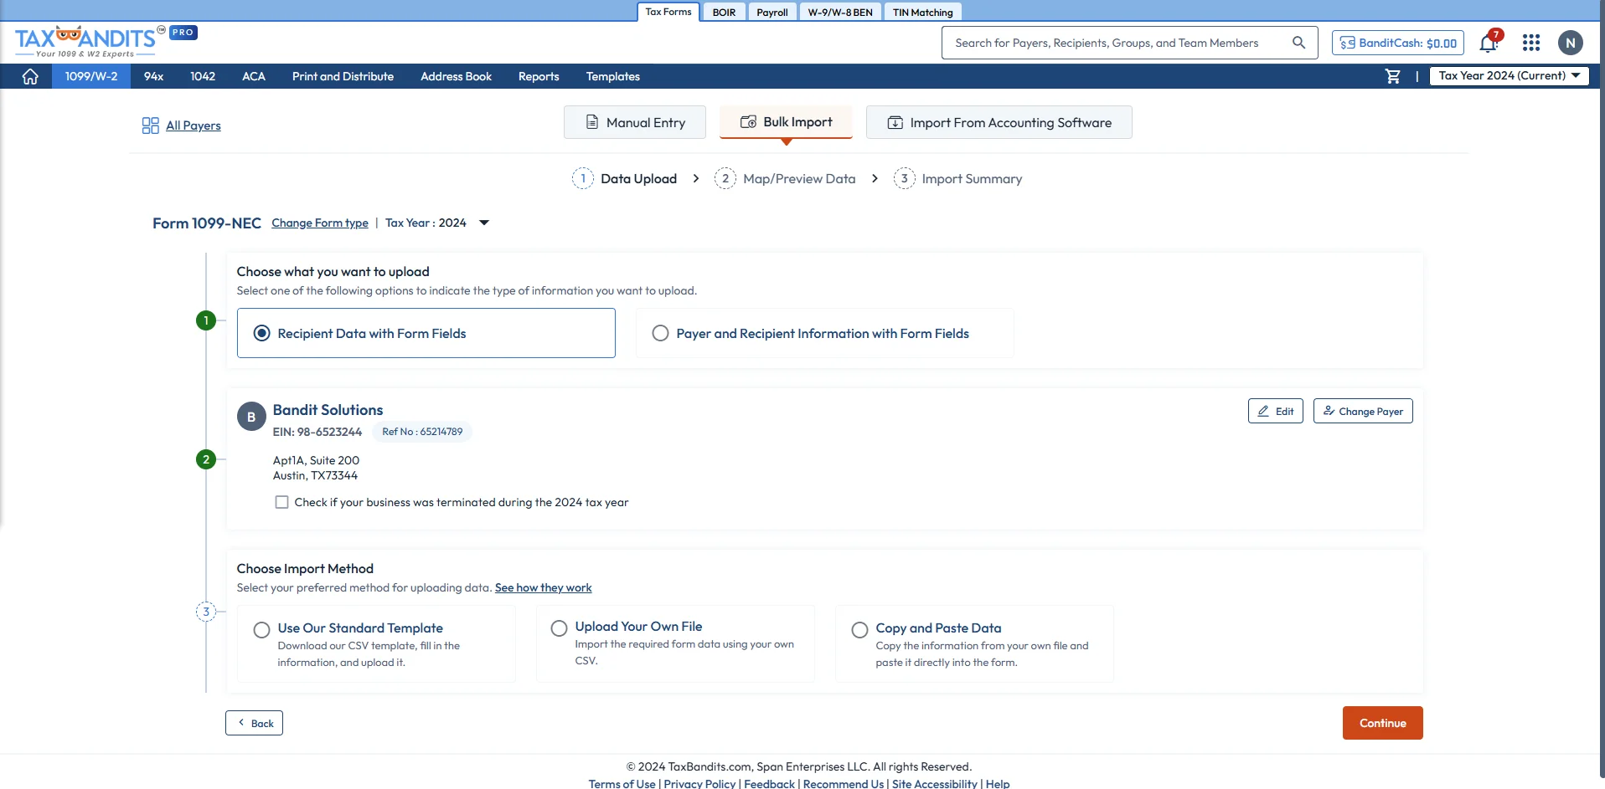Switch to TIN Matching tab
This screenshot has width=1605, height=789.
[922, 13]
